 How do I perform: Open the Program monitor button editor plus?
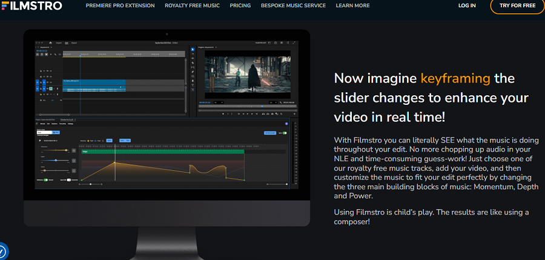(x=294, y=114)
